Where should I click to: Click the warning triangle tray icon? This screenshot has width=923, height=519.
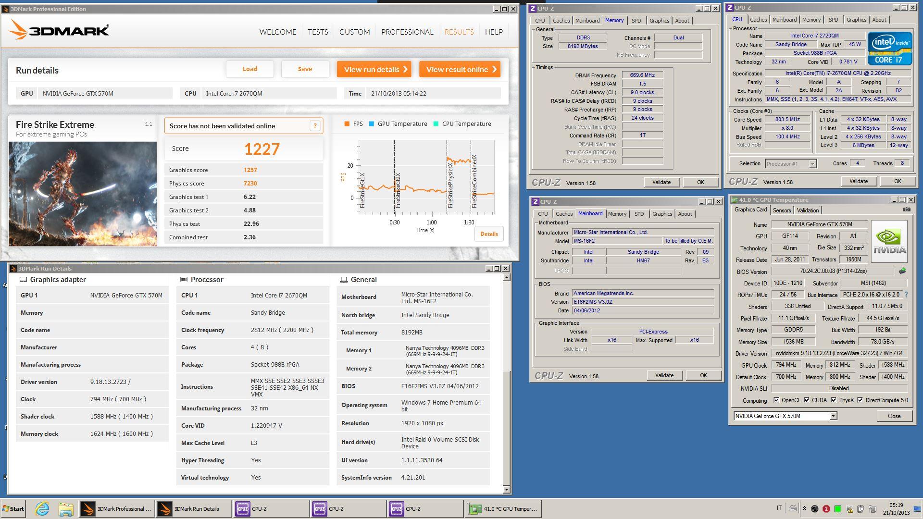point(849,509)
